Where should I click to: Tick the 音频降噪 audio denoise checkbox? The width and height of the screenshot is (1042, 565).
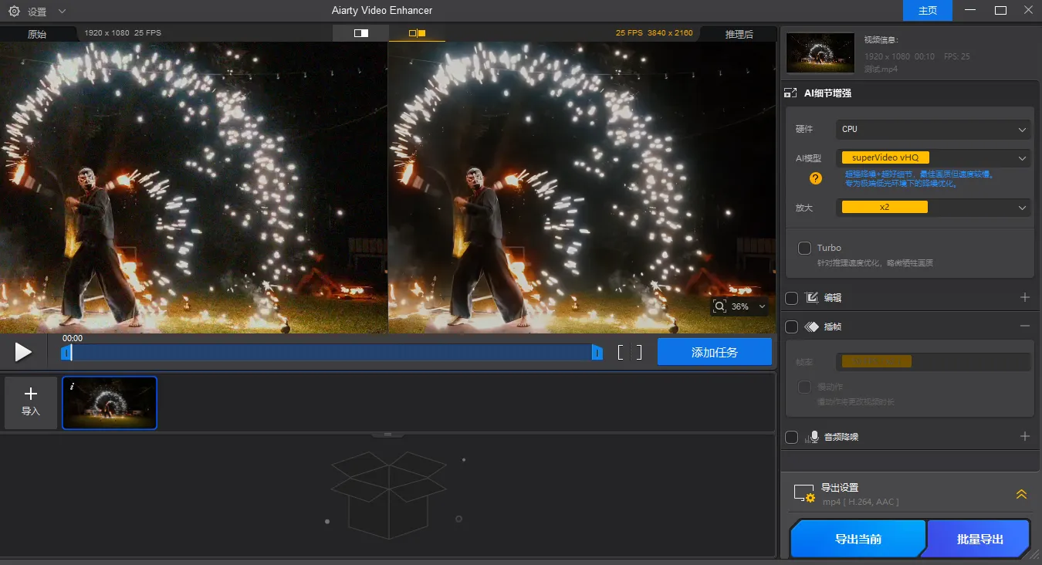tap(791, 437)
